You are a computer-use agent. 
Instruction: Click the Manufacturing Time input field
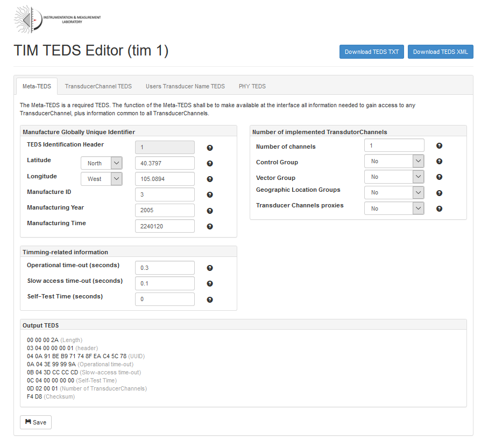click(165, 226)
